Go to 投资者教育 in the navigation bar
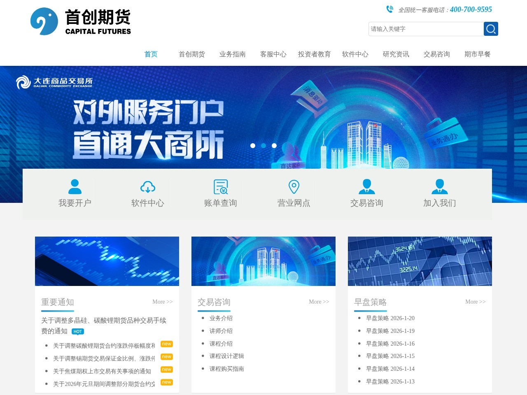This screenshot has width=527, height=395. (314, 54)
